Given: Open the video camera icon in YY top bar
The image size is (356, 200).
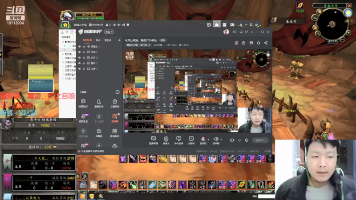Looking at the screenshot, I should [209, 25].
